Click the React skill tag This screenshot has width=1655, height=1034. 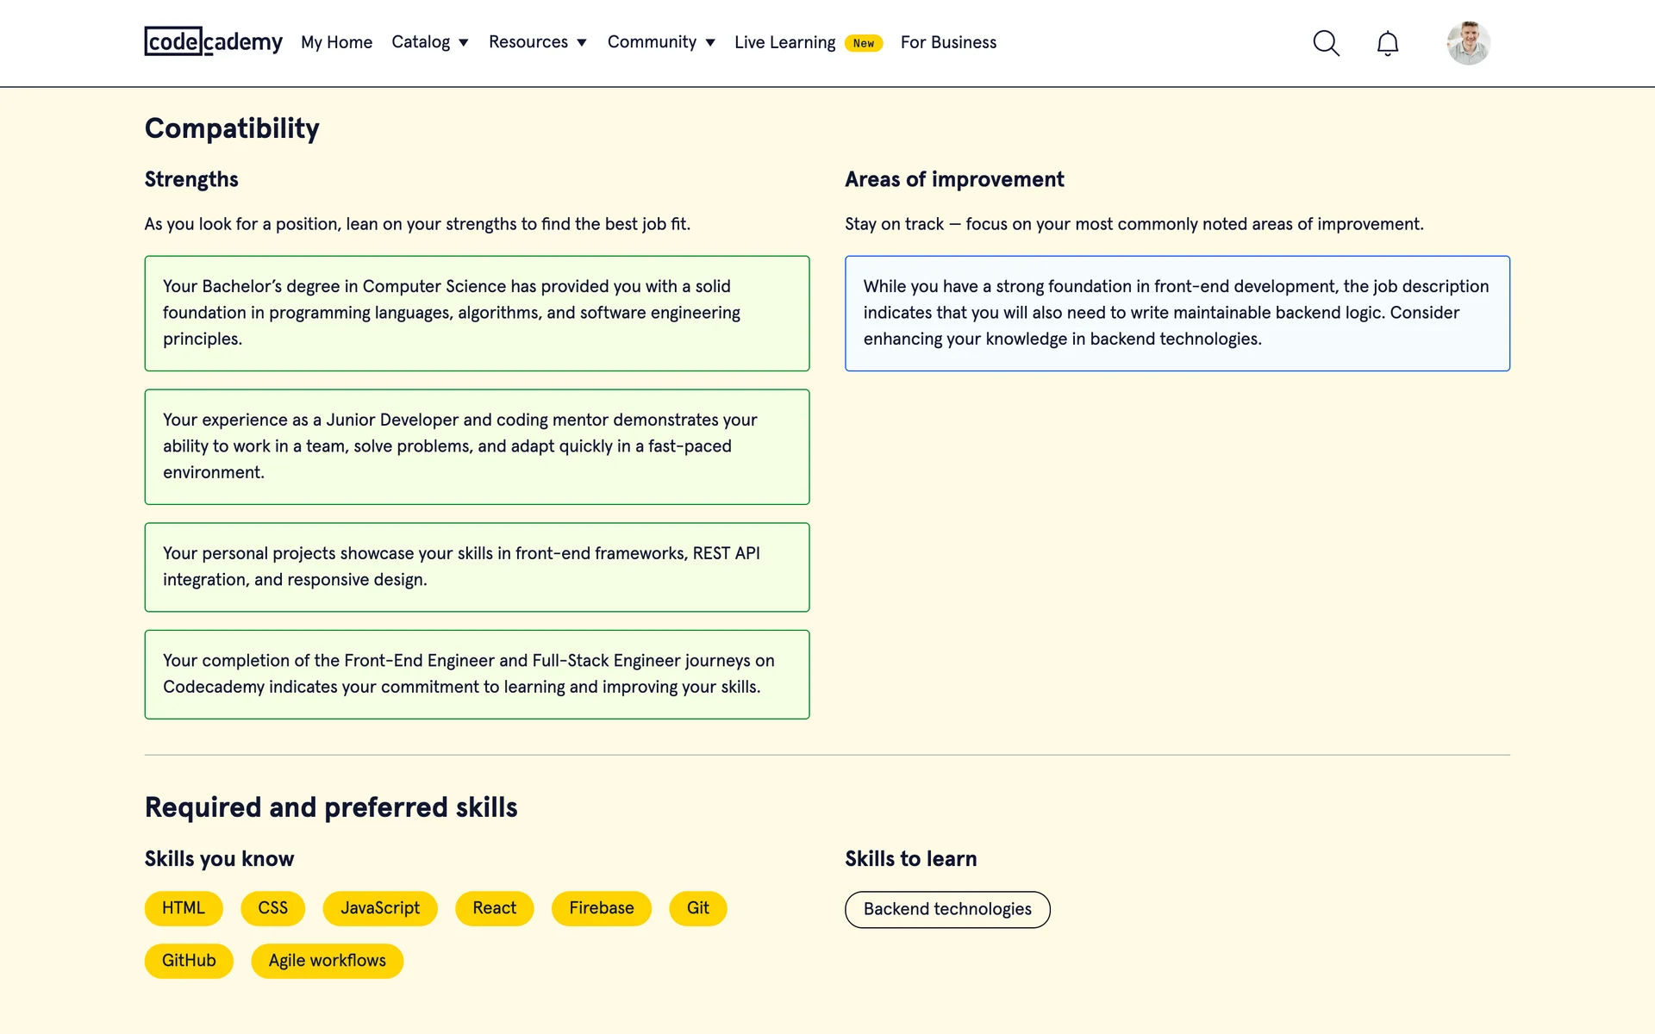pyautogui.click(x=494, y=908)
